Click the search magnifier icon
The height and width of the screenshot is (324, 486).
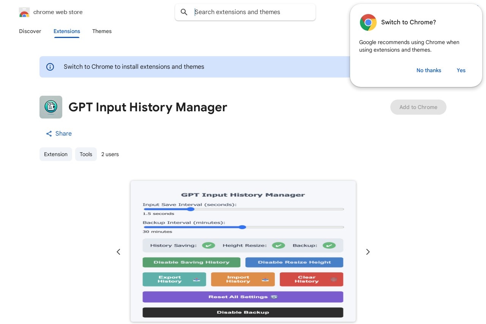click(x=184, y=12)
